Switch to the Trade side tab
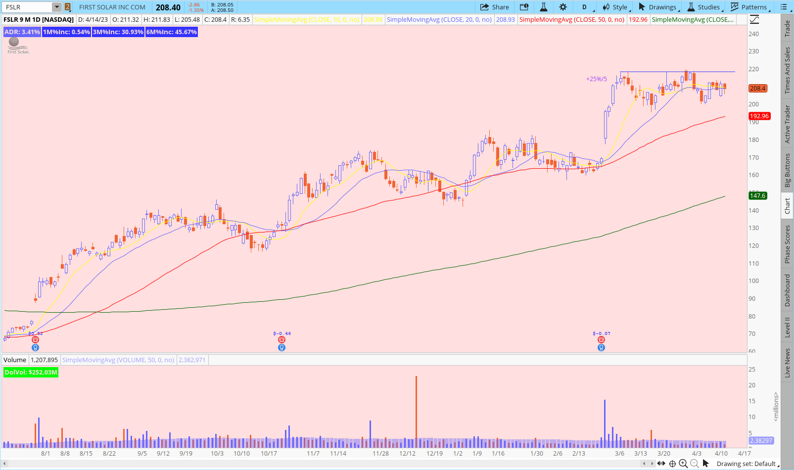 tap(787, 28)
